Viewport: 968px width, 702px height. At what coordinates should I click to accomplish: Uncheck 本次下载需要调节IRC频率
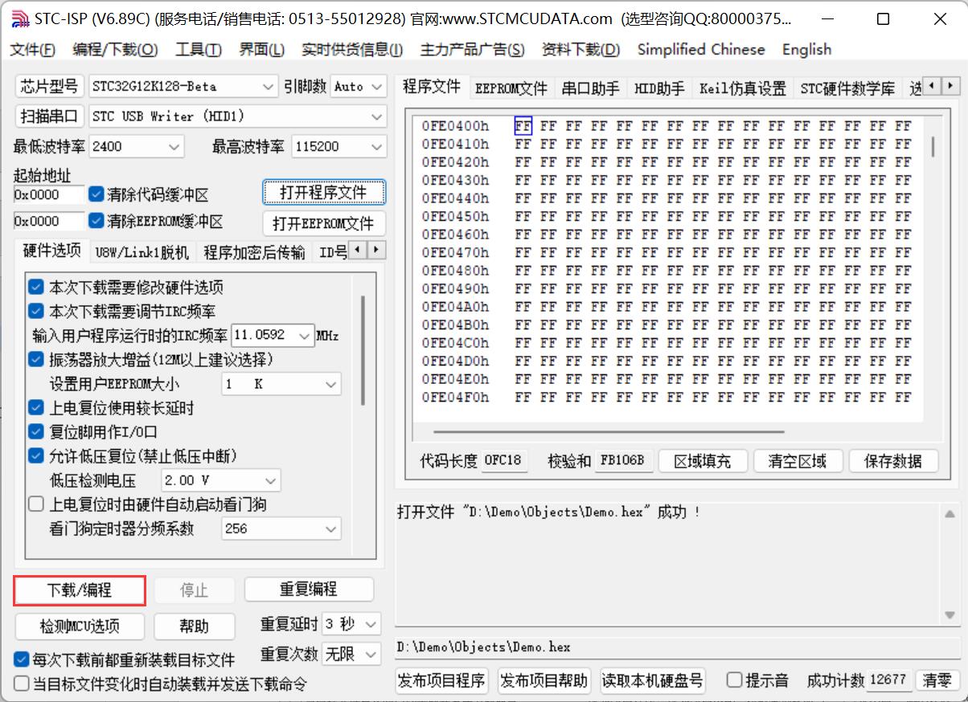pos(36,311)
